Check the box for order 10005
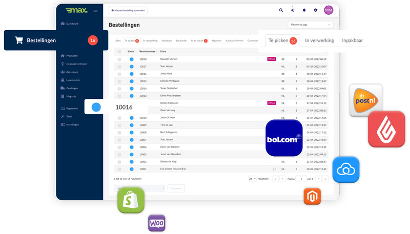The width and height of the screenshot is (410, 234). tap(119, 155)
